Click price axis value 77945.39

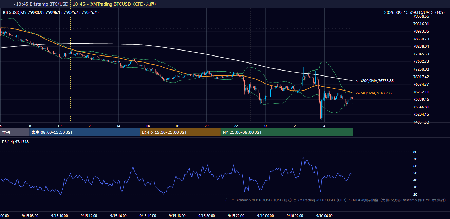(421, 54)
